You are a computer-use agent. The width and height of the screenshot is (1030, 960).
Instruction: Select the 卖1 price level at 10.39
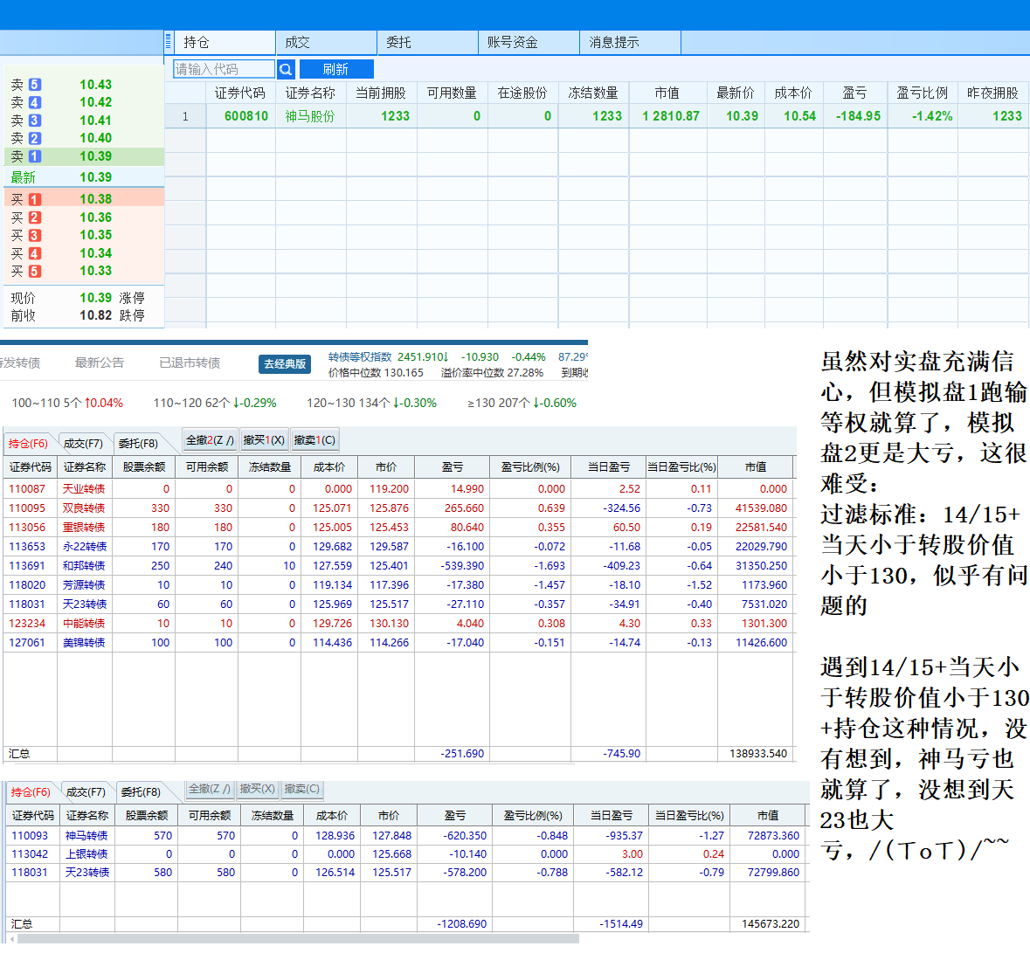(x=84, y=156)
